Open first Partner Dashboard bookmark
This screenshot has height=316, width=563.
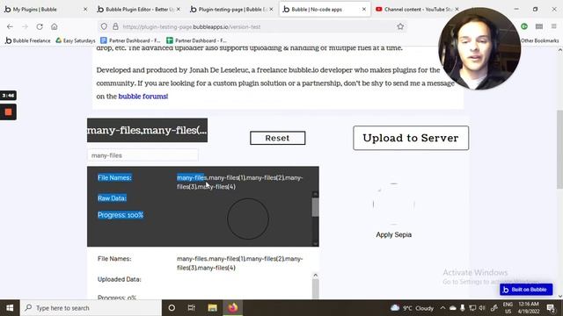(130, 40)
